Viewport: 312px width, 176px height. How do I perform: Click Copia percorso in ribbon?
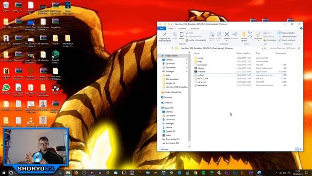[x=194, y=37]
